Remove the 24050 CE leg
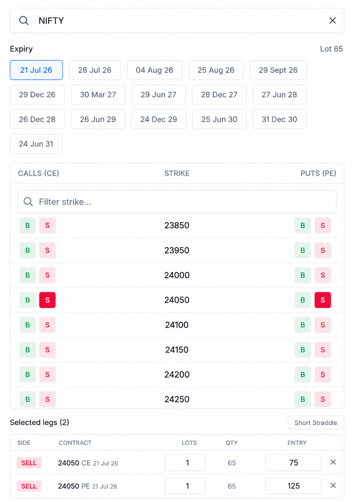The width and height of the screenshot is (354, 502). click(x=333, y=462)
